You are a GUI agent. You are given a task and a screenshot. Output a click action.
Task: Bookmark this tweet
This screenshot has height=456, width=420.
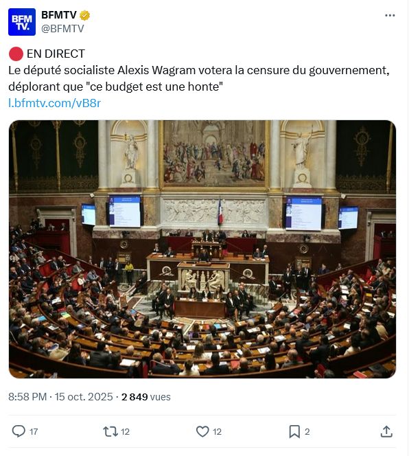[x=294, y=431]
